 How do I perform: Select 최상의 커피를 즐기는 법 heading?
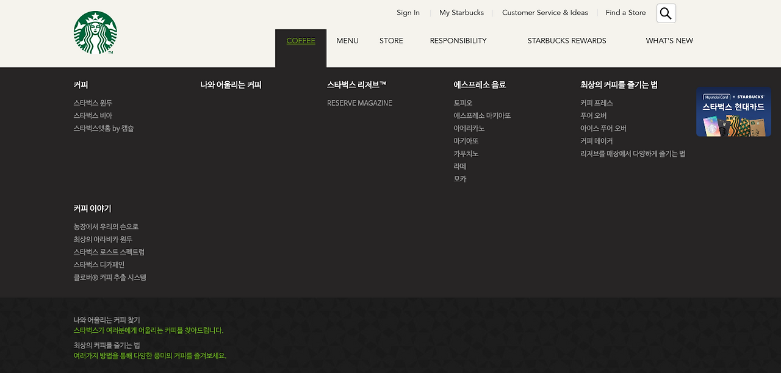click(x=619, y=85)
